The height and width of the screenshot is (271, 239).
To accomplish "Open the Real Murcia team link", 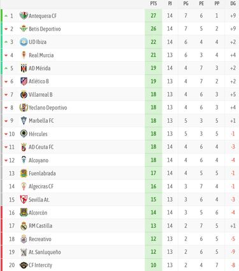I will pos(41,55).
